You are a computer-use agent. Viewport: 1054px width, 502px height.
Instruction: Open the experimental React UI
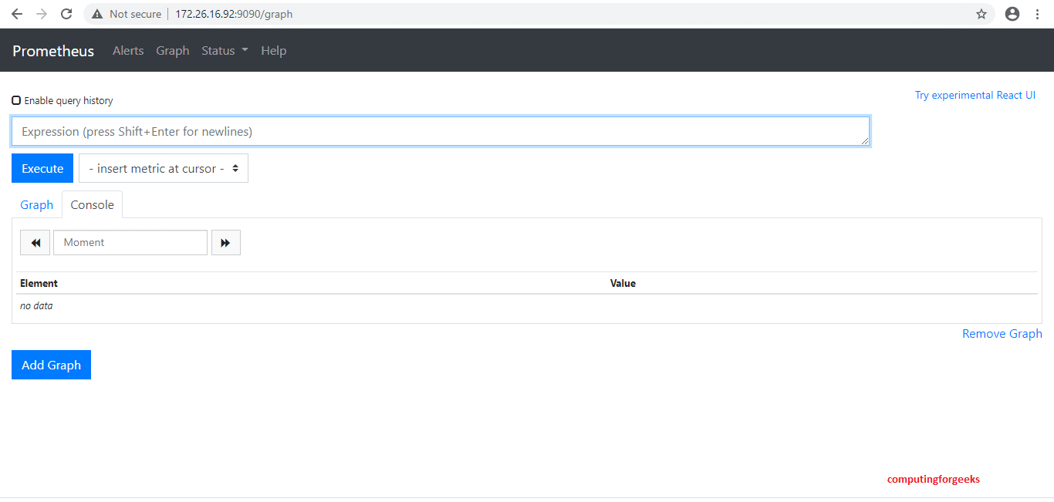(975, 94)
